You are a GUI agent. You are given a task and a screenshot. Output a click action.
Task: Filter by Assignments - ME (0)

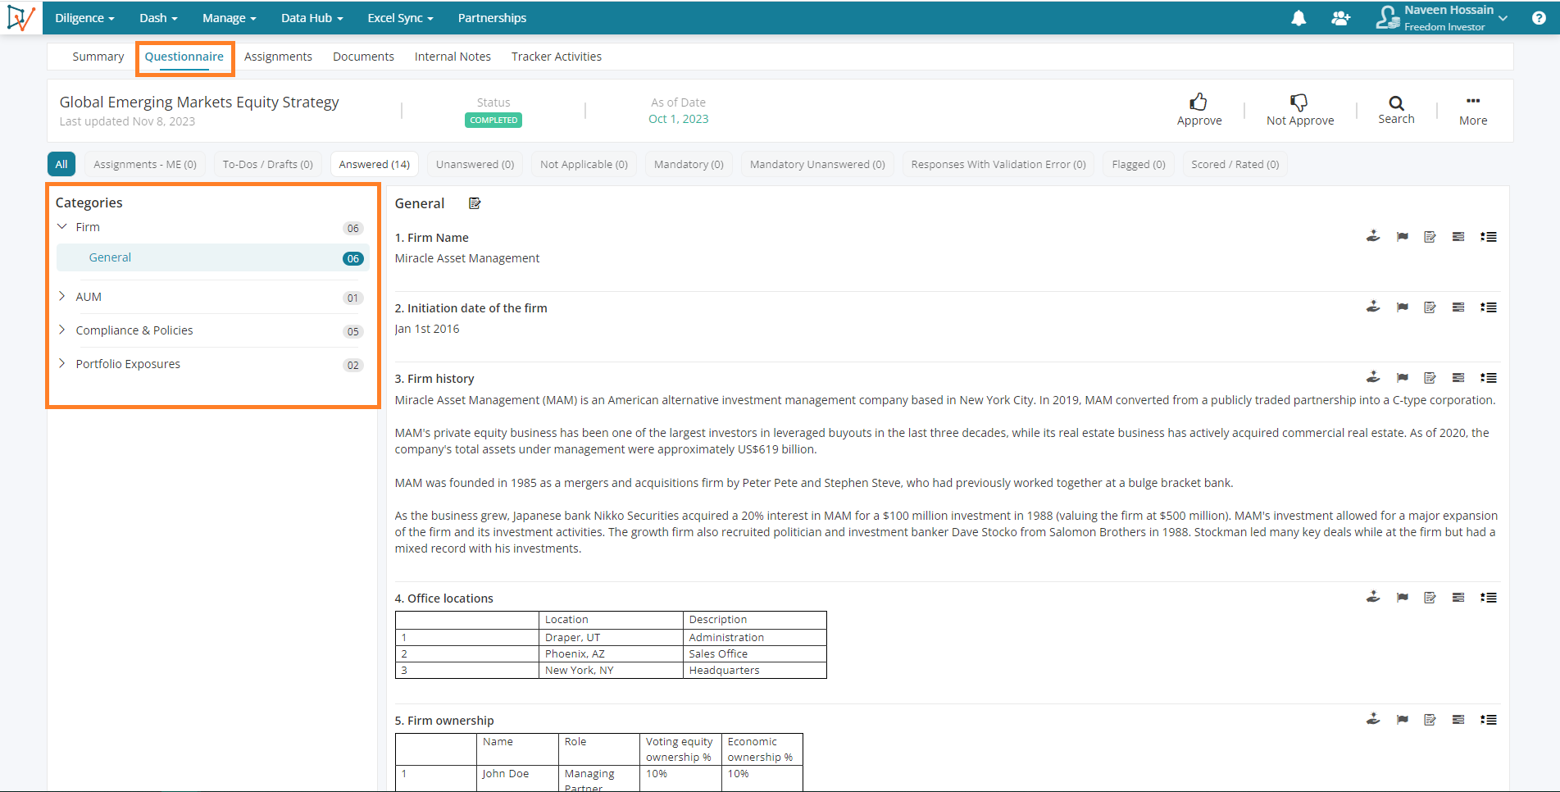click(x=145, y=164)
